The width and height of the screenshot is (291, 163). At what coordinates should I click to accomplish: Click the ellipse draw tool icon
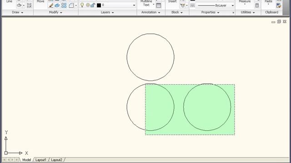point(19,5)
